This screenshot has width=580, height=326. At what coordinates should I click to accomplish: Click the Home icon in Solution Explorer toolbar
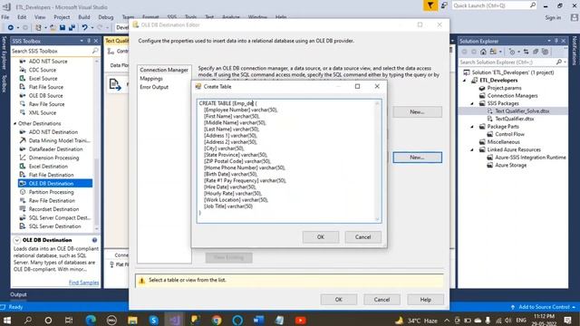(x=483, y=52)
